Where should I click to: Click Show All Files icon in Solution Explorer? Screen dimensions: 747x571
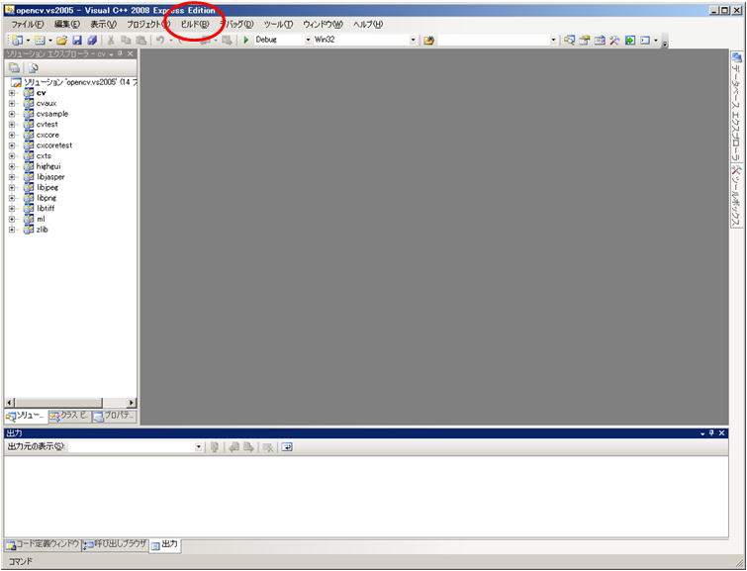[33, 67]
